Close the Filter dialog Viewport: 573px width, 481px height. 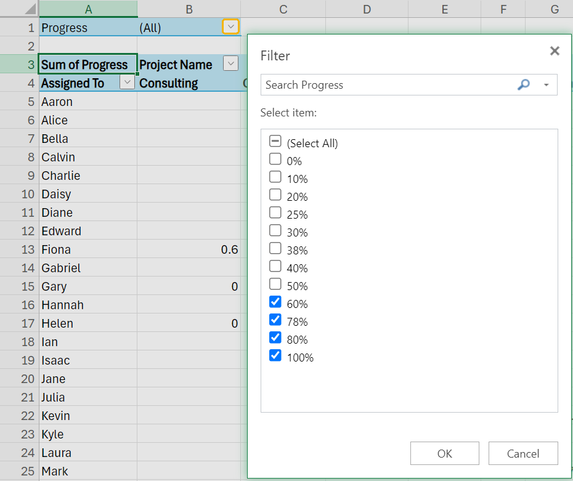click(x=554, y=51)
